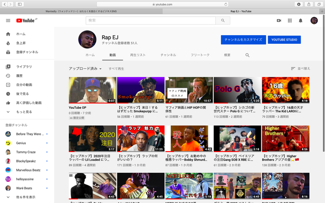325x203 pixels.
Task: Open the 概要 tab
Action: click(x=227, y=55)
